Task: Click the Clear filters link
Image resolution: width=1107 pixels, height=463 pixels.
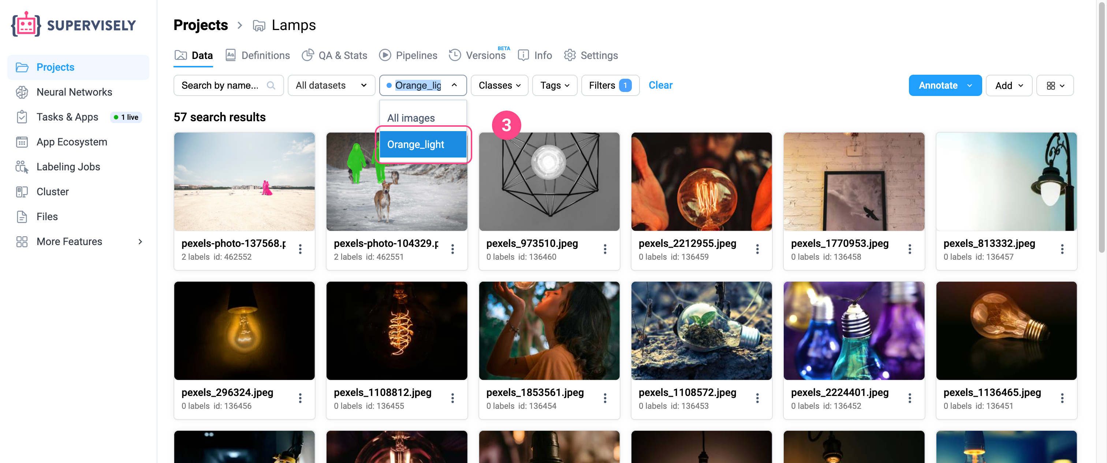Action: tap(660, 85)
